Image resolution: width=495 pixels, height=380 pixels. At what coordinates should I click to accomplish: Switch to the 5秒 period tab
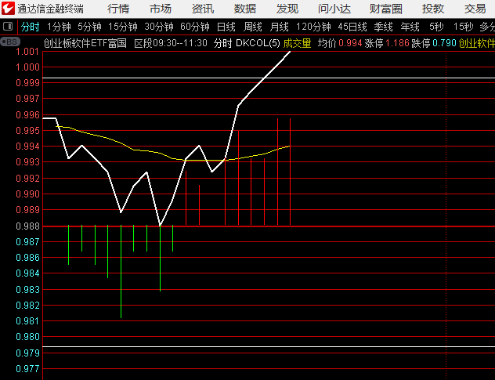point(436,27)
